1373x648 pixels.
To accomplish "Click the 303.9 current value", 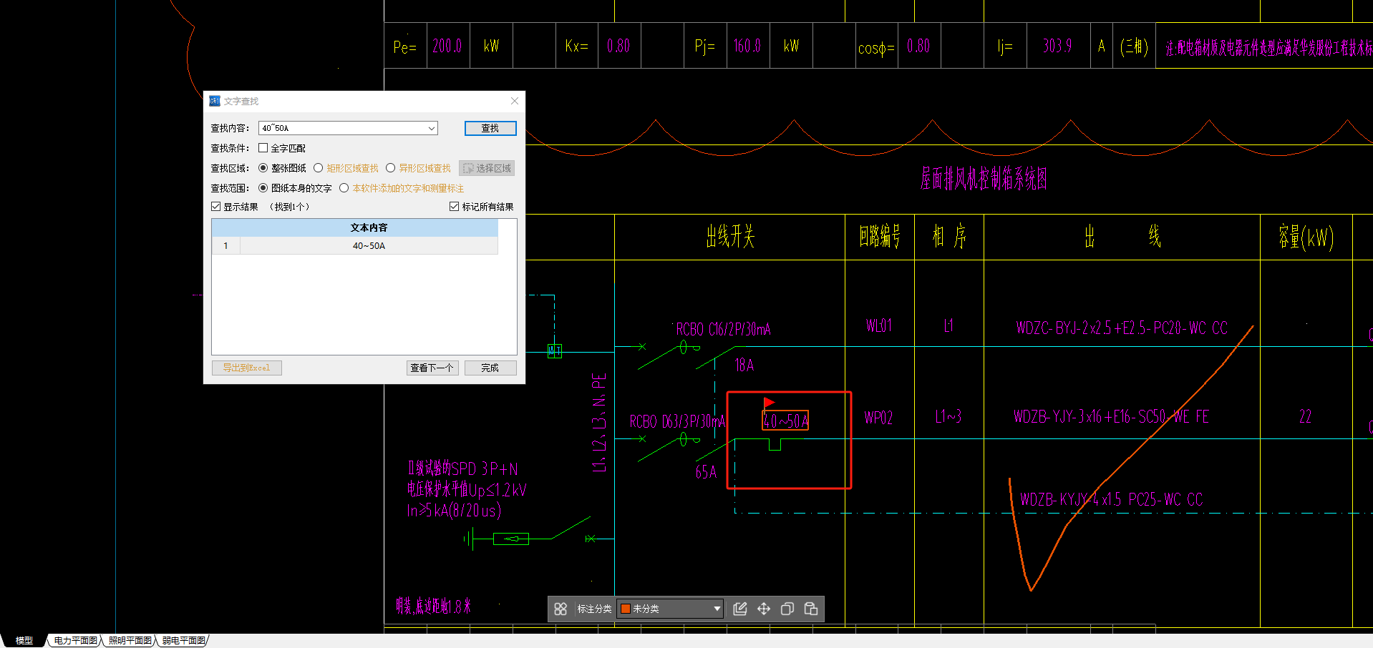I will (x=1057, y=46).
